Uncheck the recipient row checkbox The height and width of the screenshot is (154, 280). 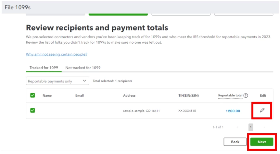32,110
